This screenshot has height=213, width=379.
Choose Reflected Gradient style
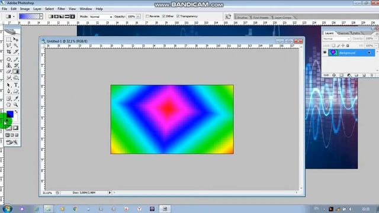point(67,17)
